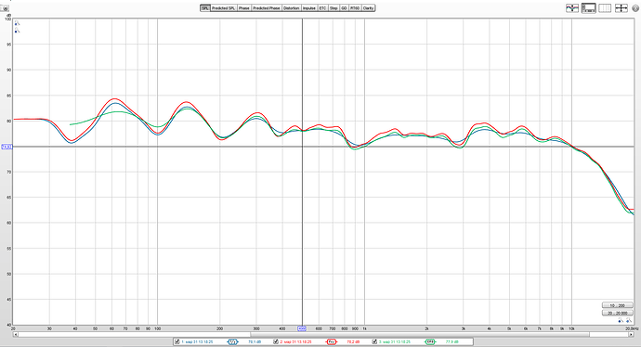This screenshot has height=347, width=641.
Task: Click the green trace smoothing icon
Action: point(430,341)
